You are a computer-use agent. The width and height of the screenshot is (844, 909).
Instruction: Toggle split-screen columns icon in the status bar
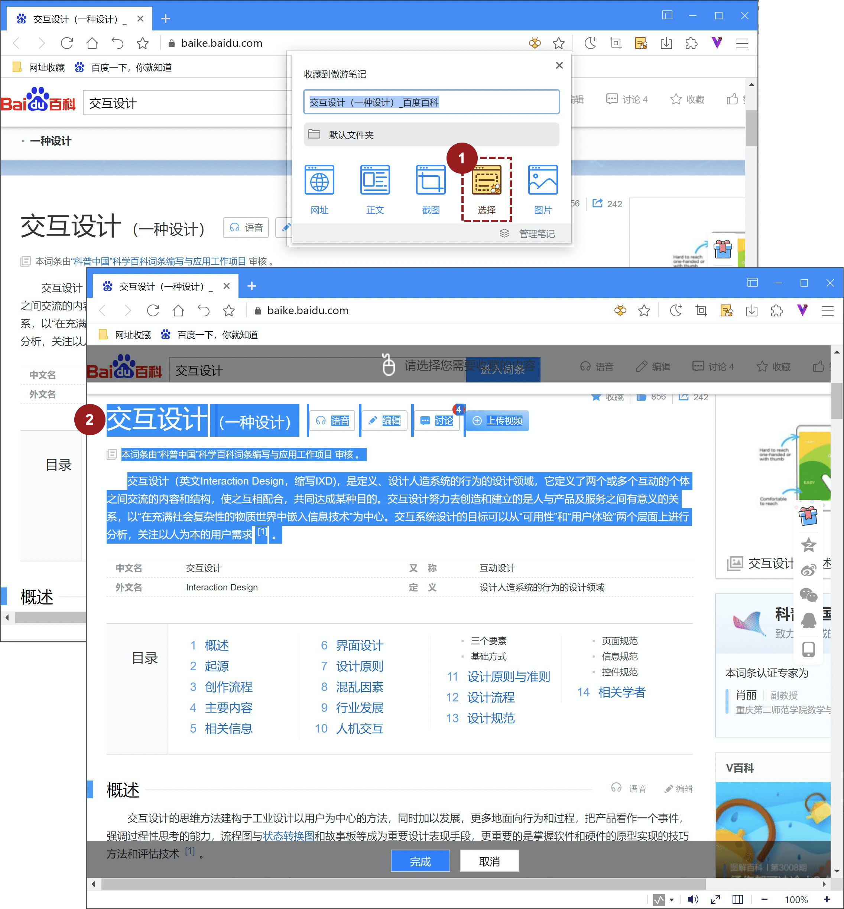pyautogui.click(x=738, y=899)
